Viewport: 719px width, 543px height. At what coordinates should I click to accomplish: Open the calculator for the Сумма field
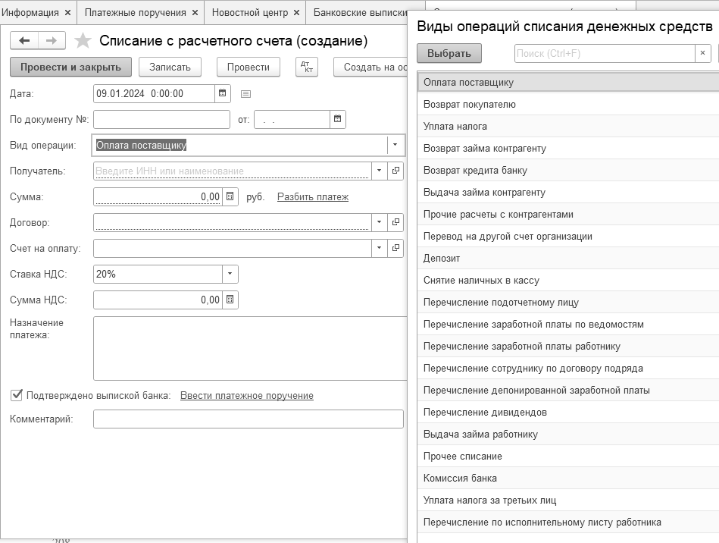pyautogui.click(x=230, y=197)
